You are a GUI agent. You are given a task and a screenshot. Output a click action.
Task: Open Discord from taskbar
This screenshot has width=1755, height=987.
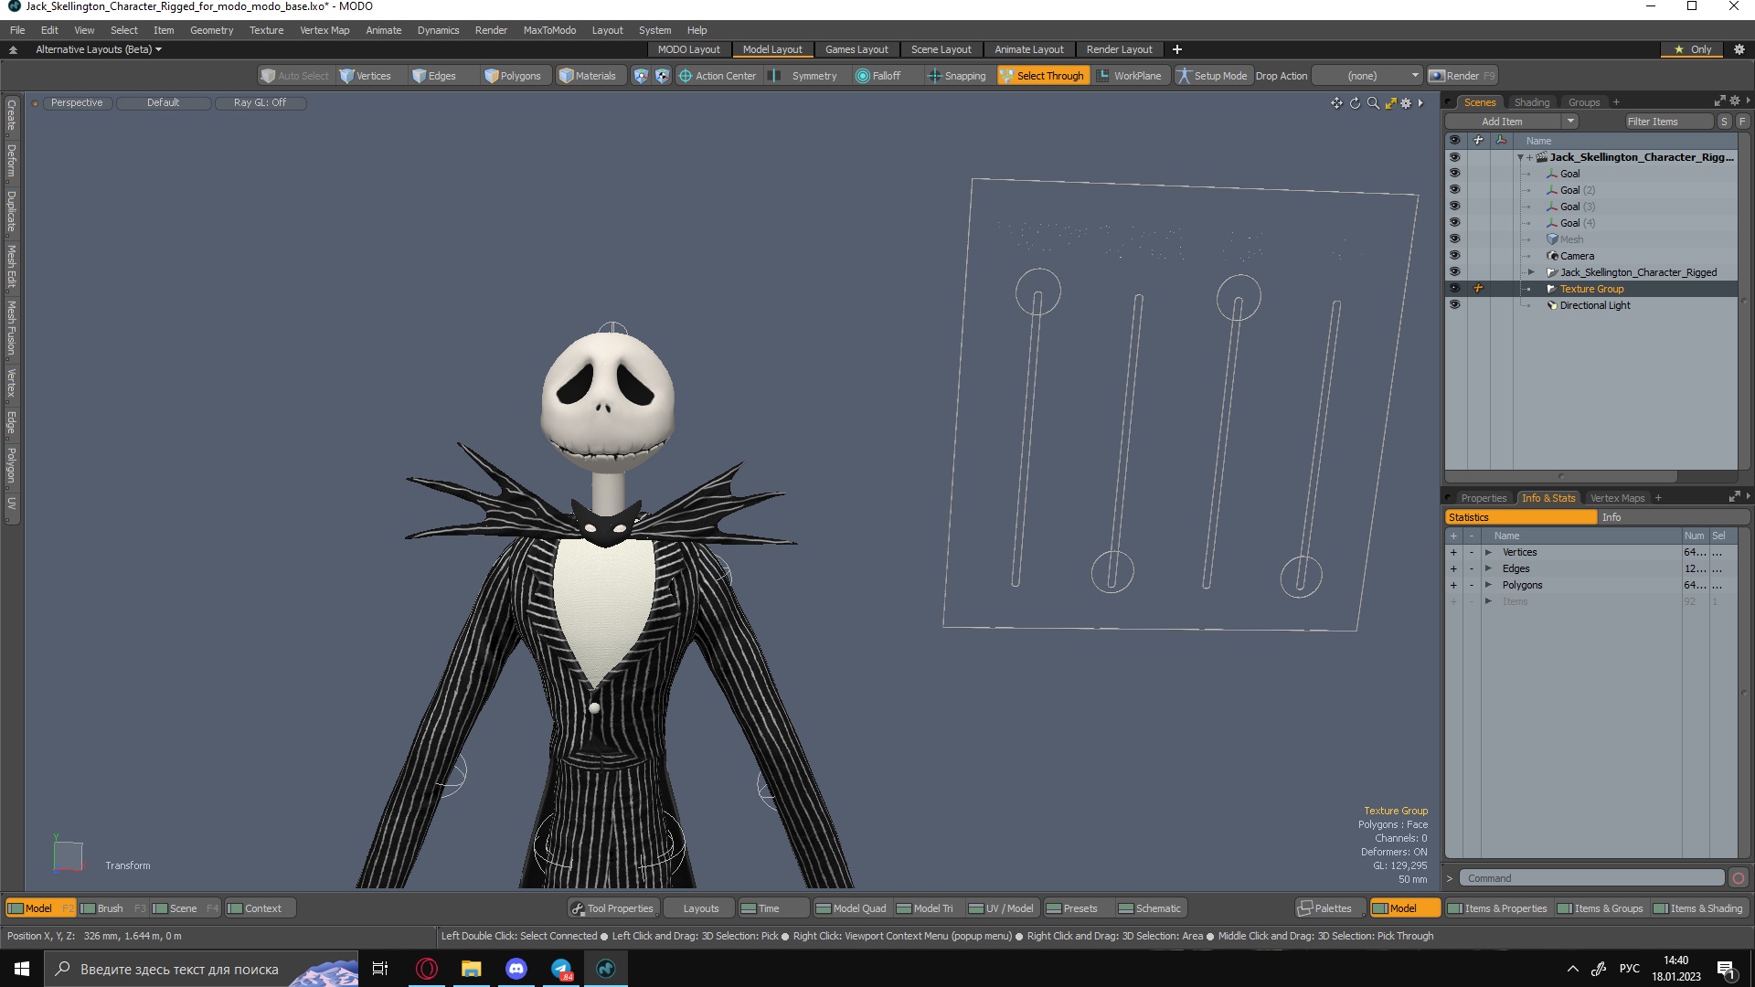(x=516, y=969)
